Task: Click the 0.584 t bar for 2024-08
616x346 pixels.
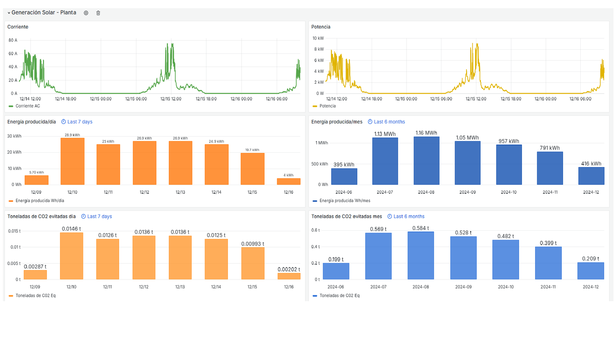Action: coord(421,256)
